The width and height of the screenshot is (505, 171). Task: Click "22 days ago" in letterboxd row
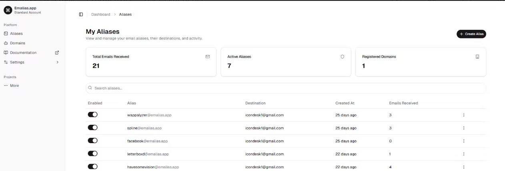pos(346,154)
